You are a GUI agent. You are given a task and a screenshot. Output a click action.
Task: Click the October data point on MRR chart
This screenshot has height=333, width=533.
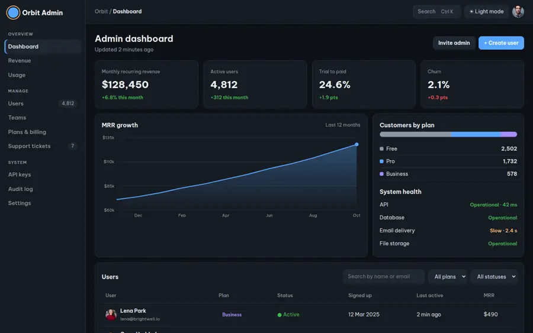pyautogui.click(x=357, y=144)
